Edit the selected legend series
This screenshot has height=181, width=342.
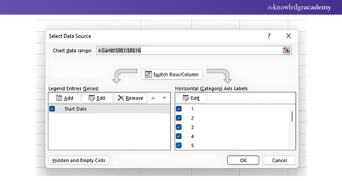97,98
